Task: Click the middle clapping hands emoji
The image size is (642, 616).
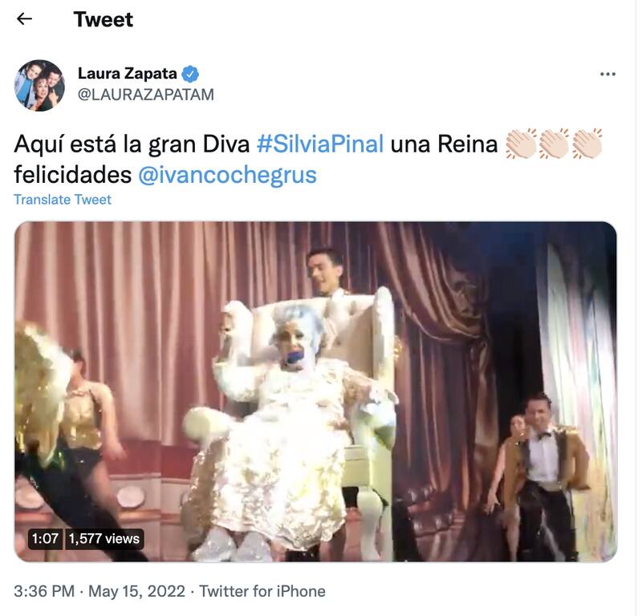Action: point(554,144)
